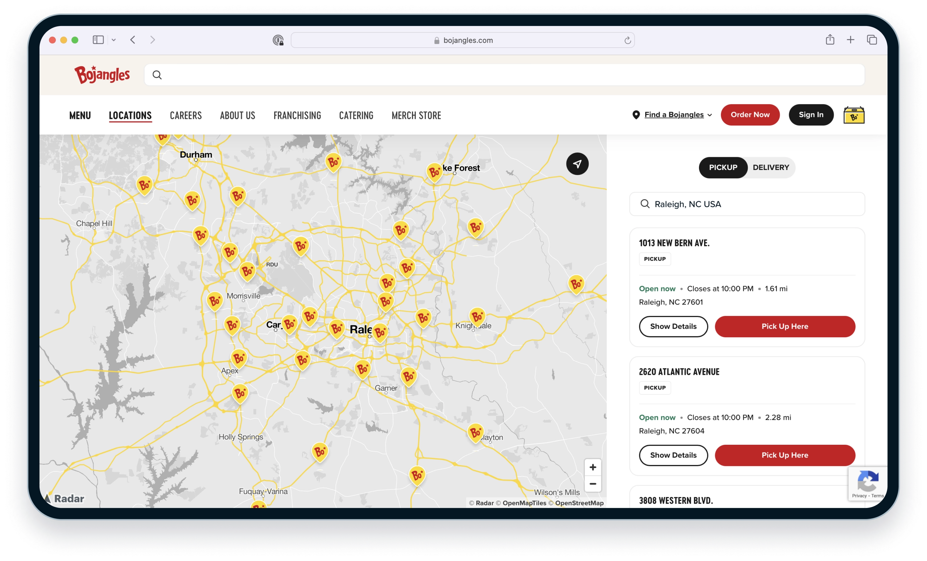This screenshot has width=927, height=561.
Task: Zoom in the map with plus button
Action: (593, 467)
